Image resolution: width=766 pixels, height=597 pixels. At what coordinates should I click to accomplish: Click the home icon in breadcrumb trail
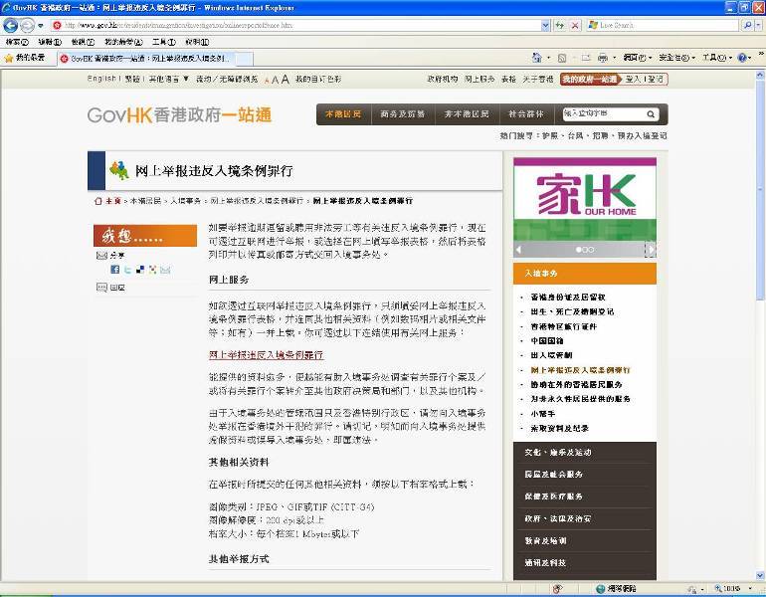pos(97,201)
